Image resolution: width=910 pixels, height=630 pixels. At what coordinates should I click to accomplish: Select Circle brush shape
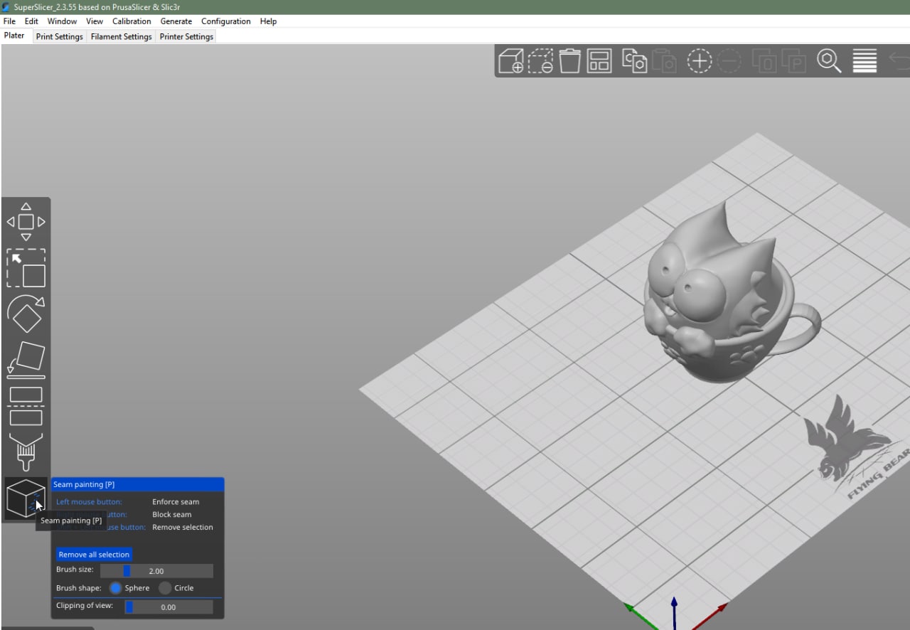pyautogui.click(x=165, y=588)
